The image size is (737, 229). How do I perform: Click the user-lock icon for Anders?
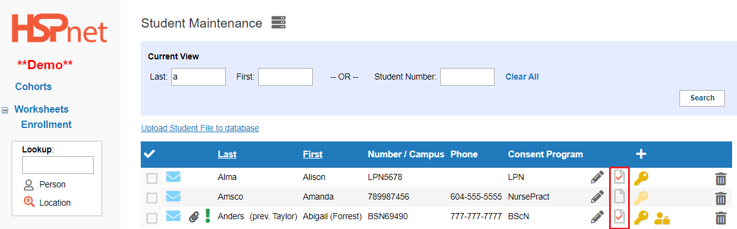(x=662, y=217)
